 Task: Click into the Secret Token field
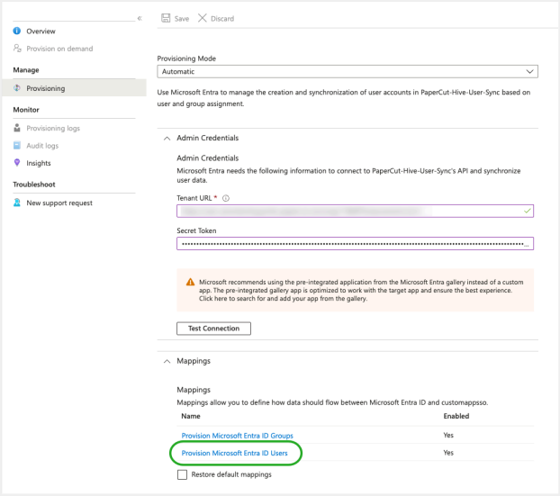356,243
